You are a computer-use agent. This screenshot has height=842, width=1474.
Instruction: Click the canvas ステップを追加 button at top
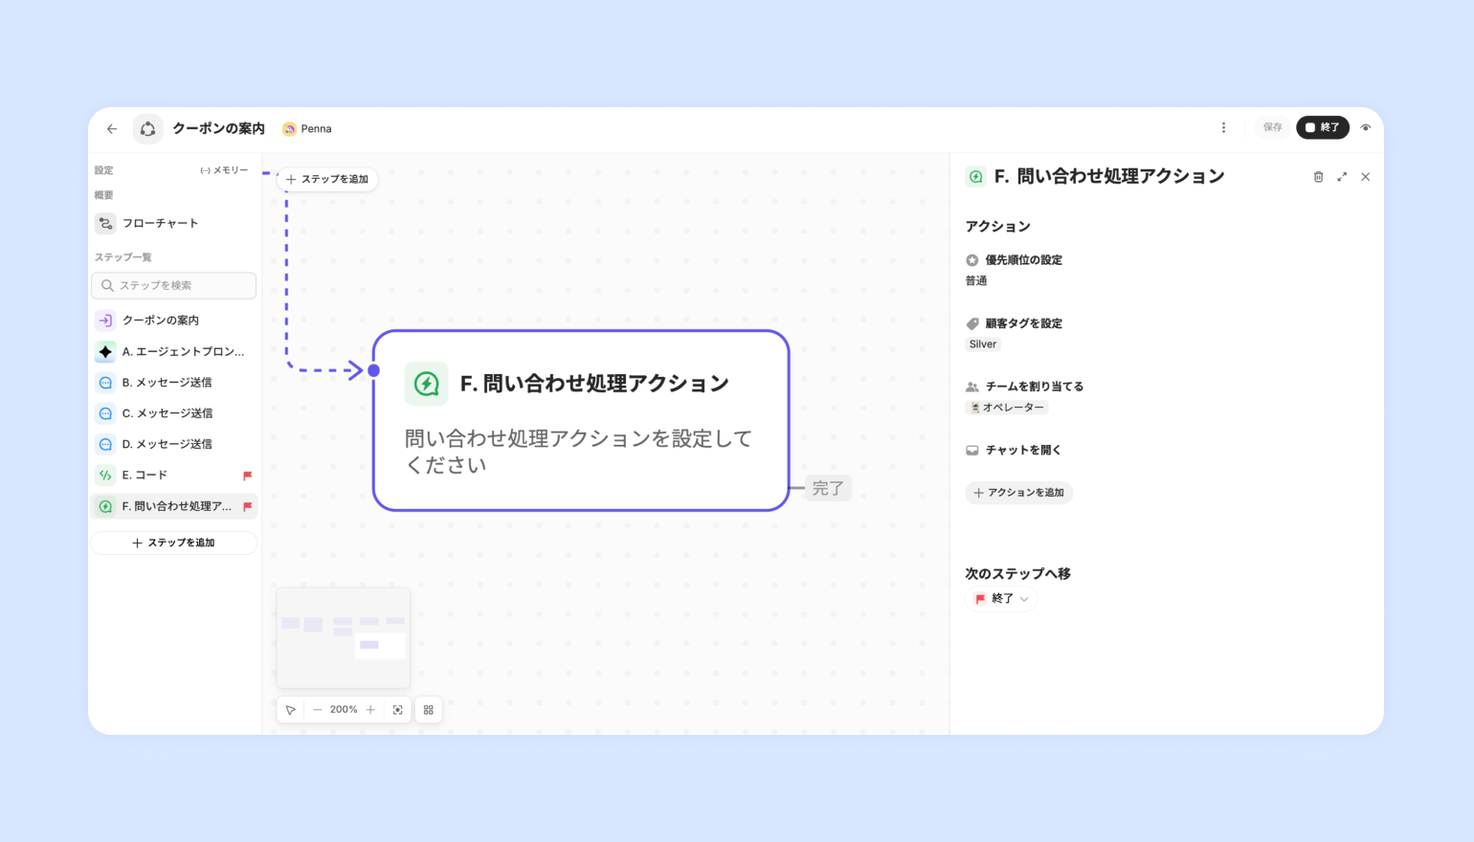[x=327, y=179]
